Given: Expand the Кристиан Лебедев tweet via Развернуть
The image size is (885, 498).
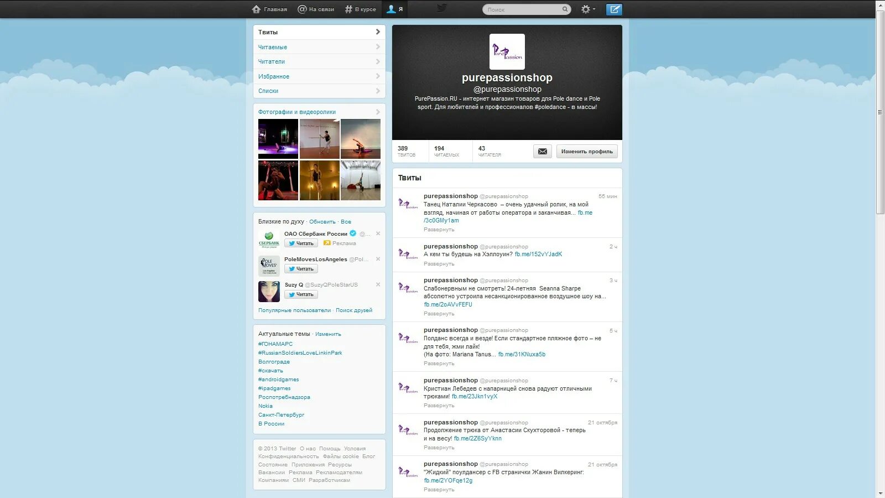Looking at the screenshot, I should click(439, 406).
